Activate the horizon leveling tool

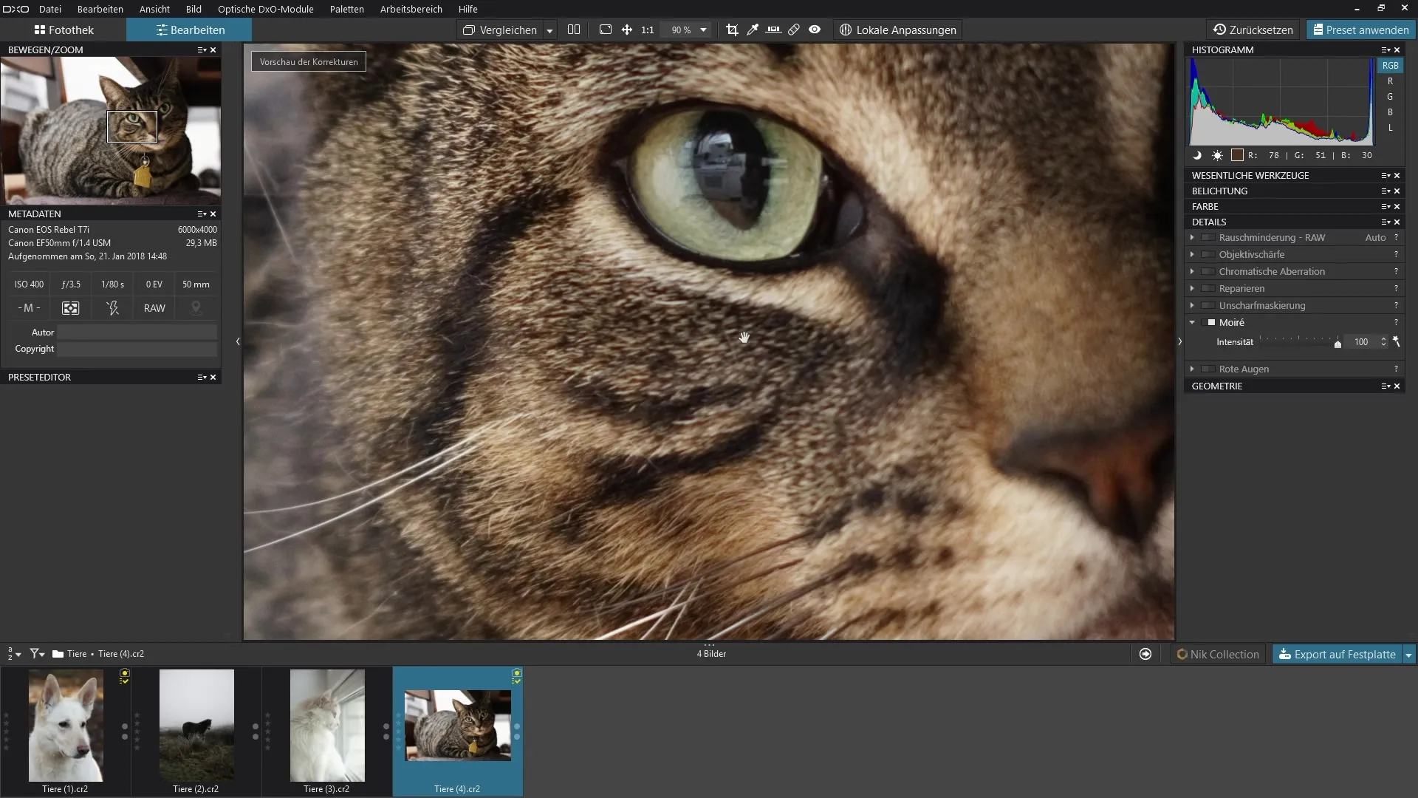[x=773, y=30]
